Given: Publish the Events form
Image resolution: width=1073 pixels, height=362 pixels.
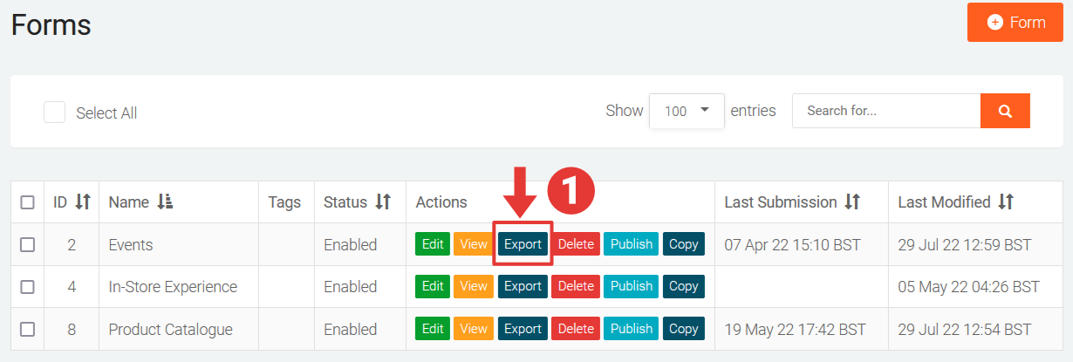Looking at the screenshot, I should point(632,244).
